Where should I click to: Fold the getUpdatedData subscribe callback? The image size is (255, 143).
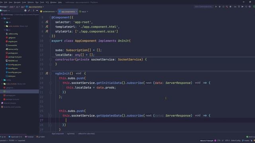point(51,116)
